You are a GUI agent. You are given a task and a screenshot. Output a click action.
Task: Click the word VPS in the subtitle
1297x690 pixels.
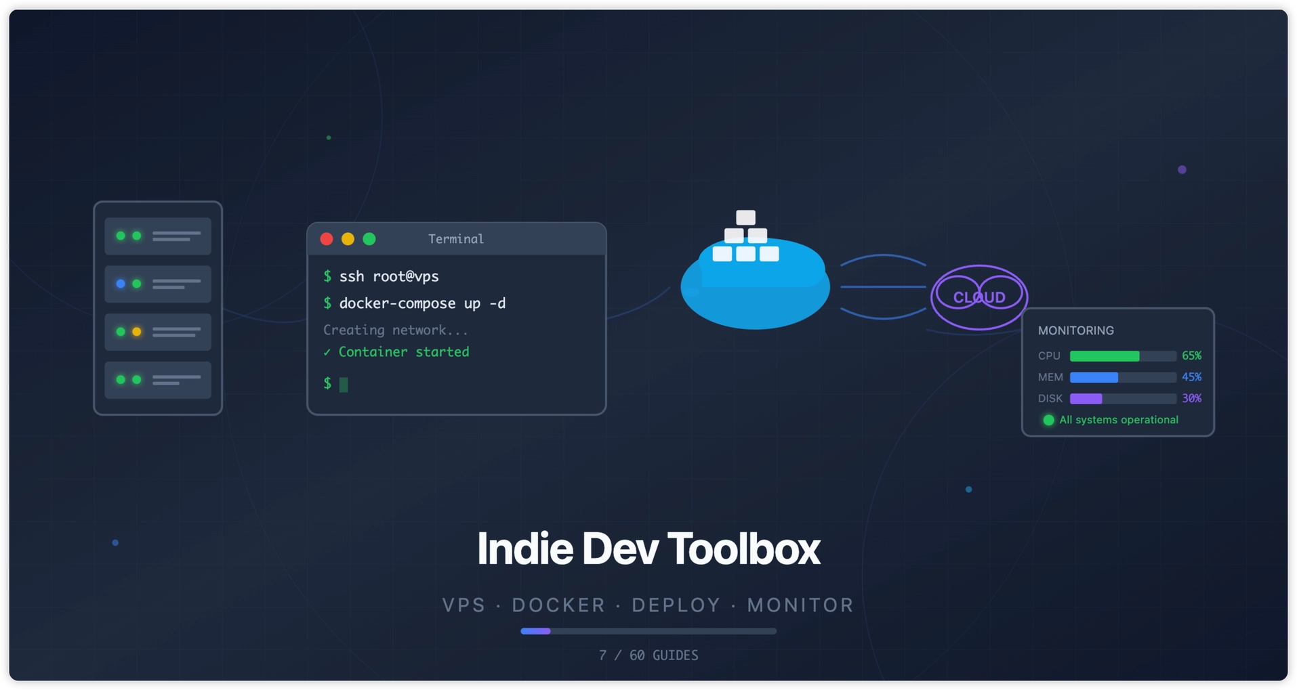coord(464,605)
